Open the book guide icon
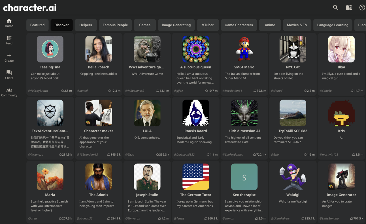366x224 pixels. [x=349, y=8]
